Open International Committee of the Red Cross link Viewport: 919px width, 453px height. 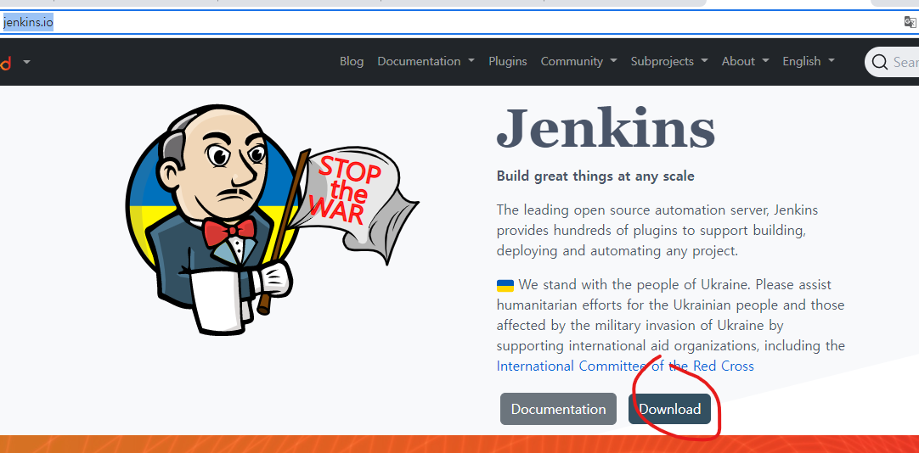click(x=625, y=366)
